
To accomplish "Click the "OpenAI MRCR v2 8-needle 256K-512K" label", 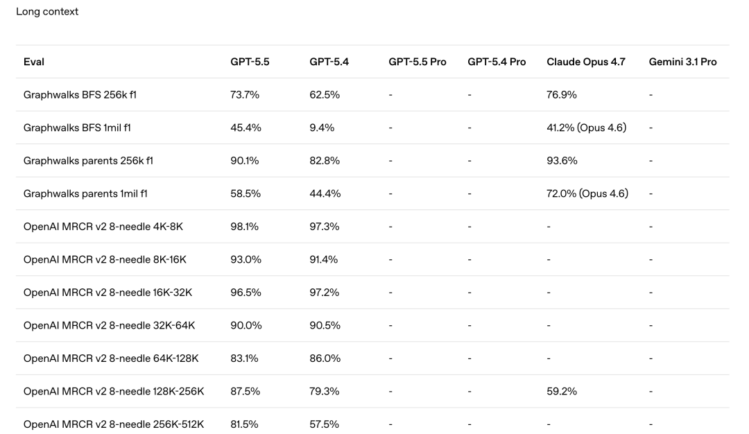I will click(x=114, y=424).
